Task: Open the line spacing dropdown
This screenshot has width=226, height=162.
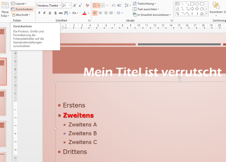Action: click(127, 6)
